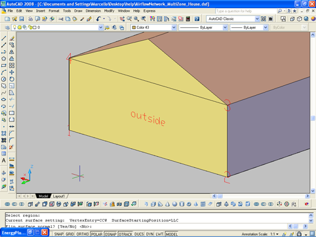Toggle DUCS in status bar

139,234
